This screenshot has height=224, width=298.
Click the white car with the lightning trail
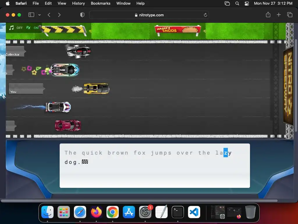click(x=58, y=107)
